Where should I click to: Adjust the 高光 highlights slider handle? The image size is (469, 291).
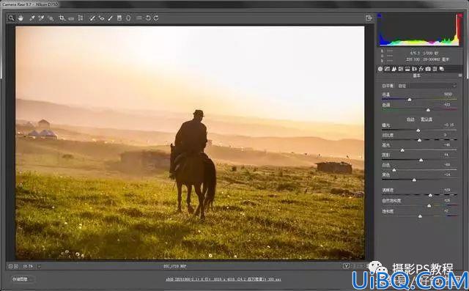tap(402, 150)
